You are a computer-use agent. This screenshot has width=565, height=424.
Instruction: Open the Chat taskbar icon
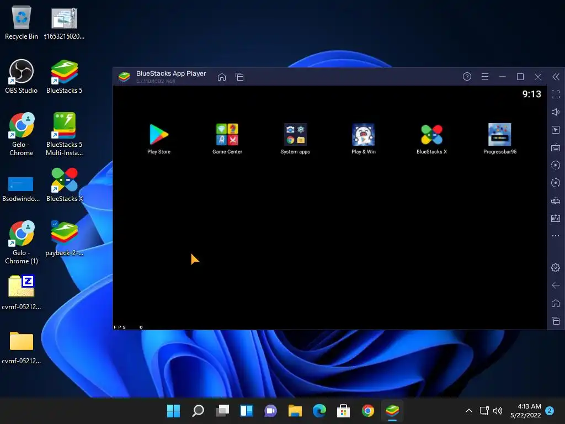270,411
